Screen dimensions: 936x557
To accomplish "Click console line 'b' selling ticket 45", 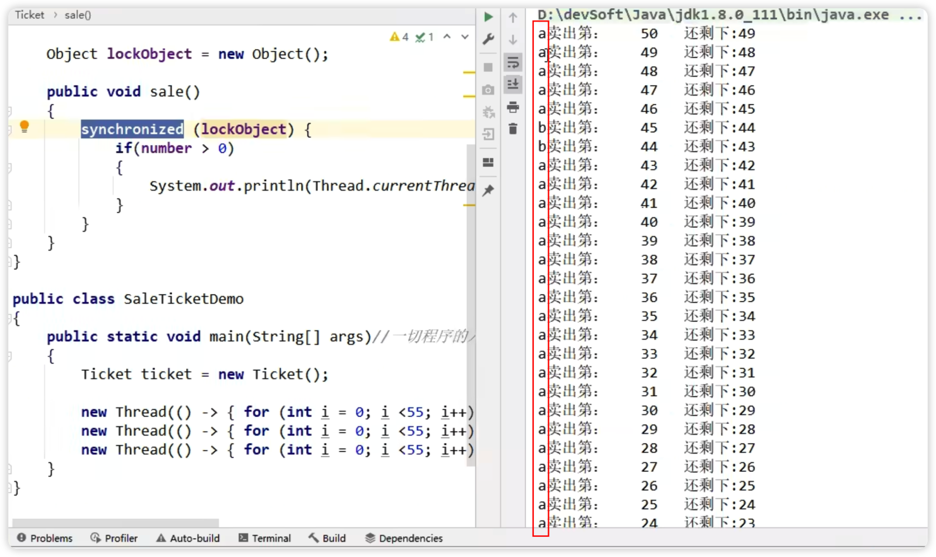I will pos(646,128).
